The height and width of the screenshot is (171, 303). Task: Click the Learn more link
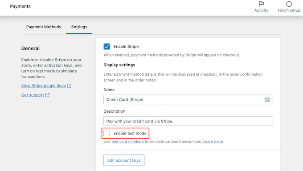click(213, 142)
